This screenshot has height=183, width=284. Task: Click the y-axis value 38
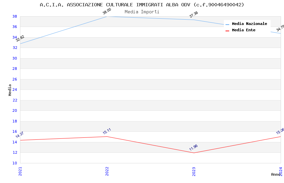(15, 16)
